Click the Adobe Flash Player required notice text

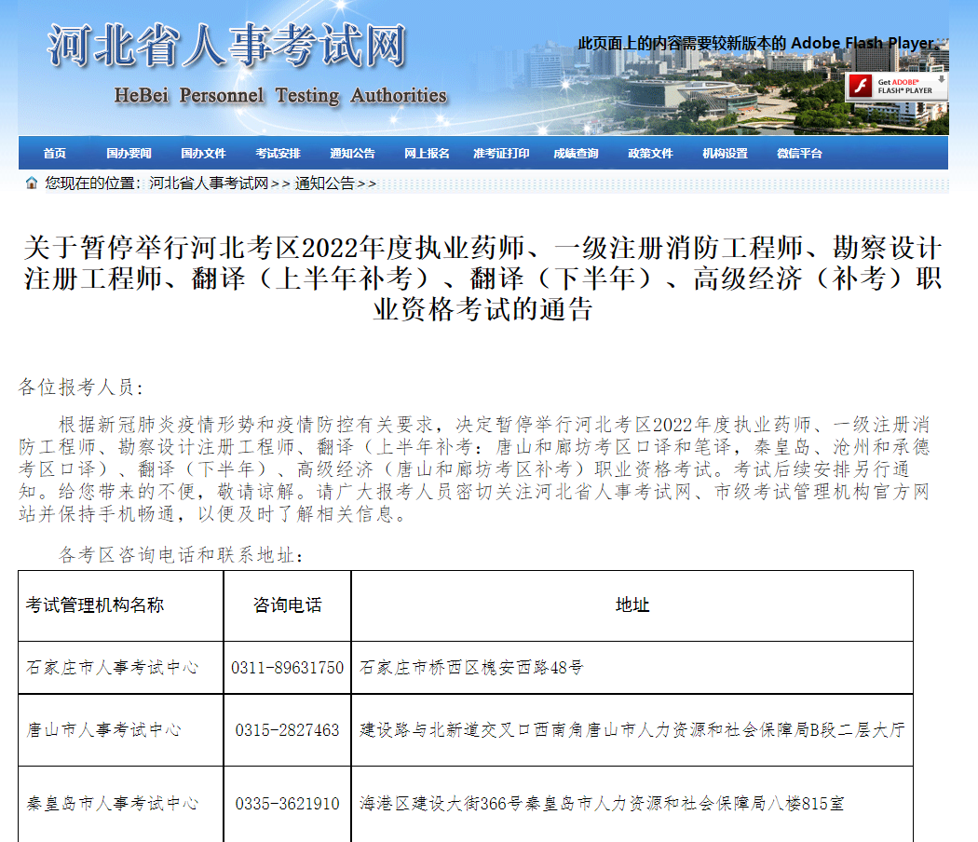click(758, 44)
